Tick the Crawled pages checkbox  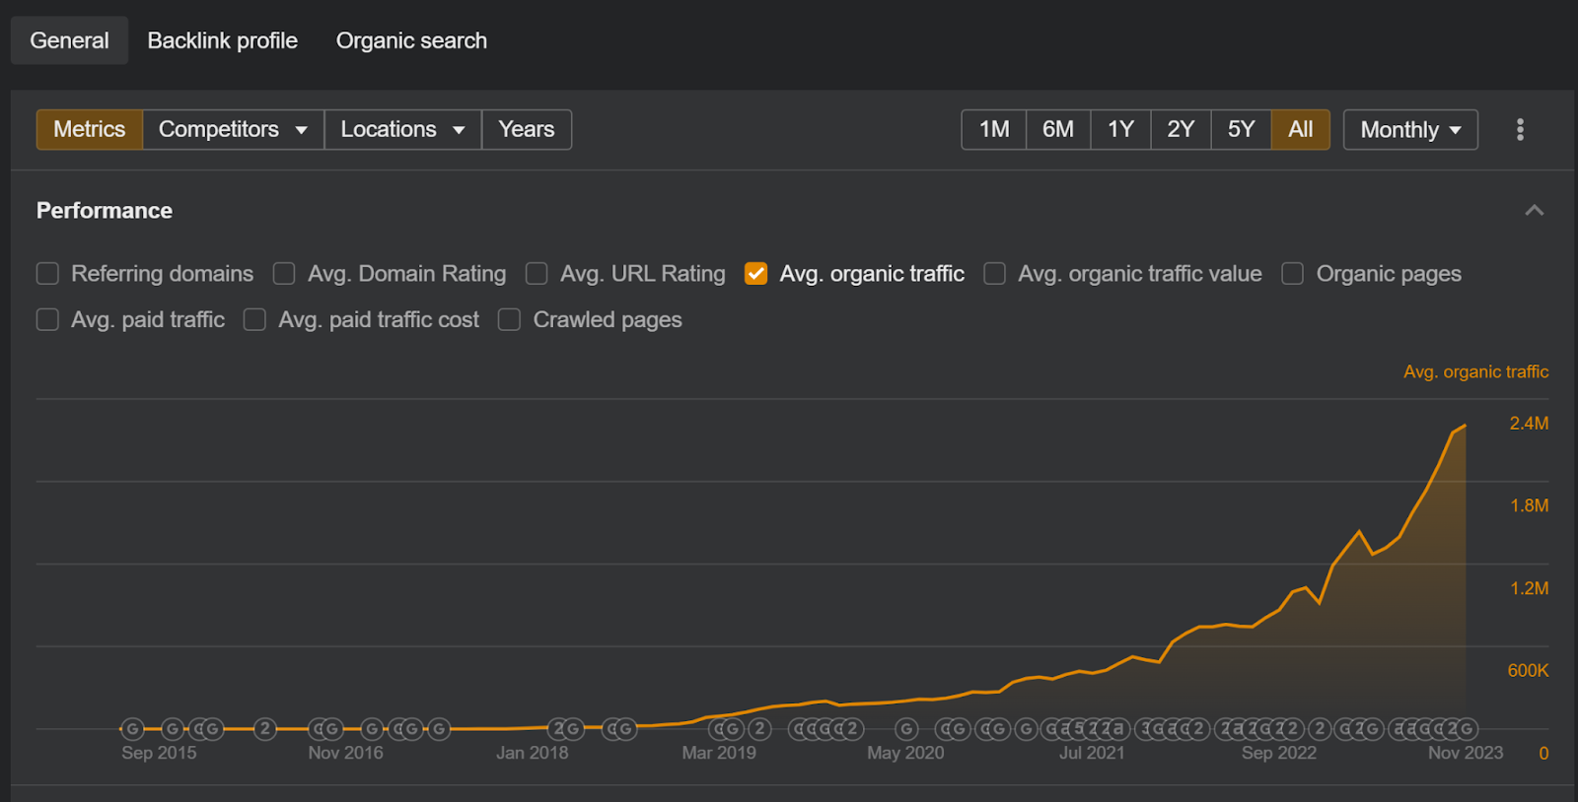(509, 320)
